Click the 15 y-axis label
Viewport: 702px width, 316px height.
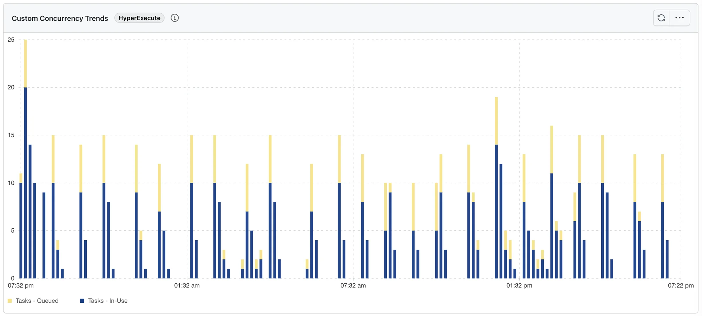(x=11, y=135)
